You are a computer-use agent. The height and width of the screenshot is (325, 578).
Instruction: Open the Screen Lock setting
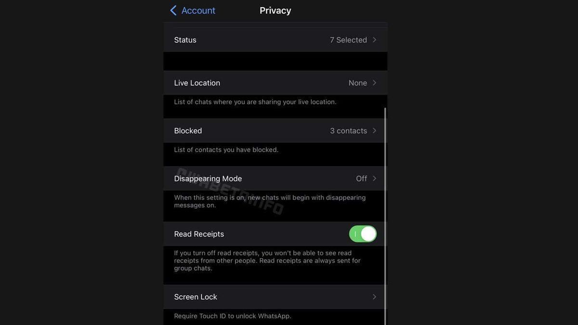[x=196, y=297]
